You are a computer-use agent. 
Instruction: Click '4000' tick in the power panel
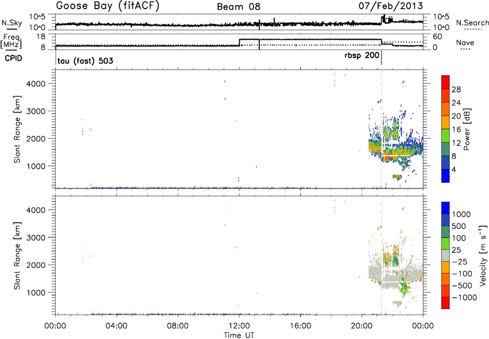[37, 84]
